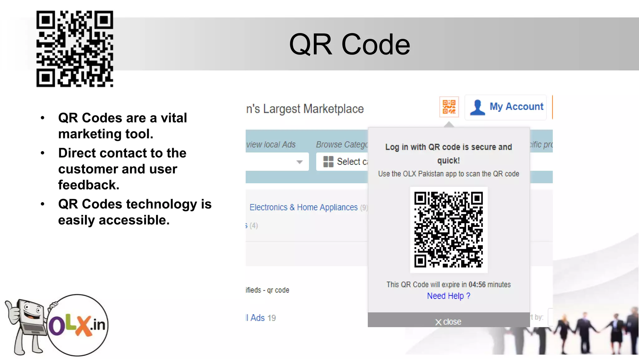Viewport: 639px width, 359px height.
Task: Click 'ifieds - qr code' breadcrumb text
Action: (267, 290)
